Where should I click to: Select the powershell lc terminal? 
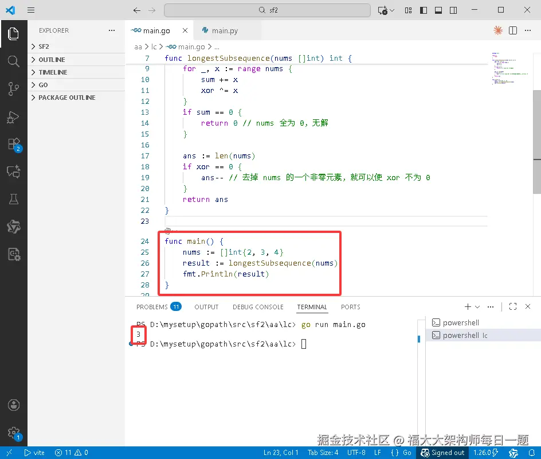[483, 335]
